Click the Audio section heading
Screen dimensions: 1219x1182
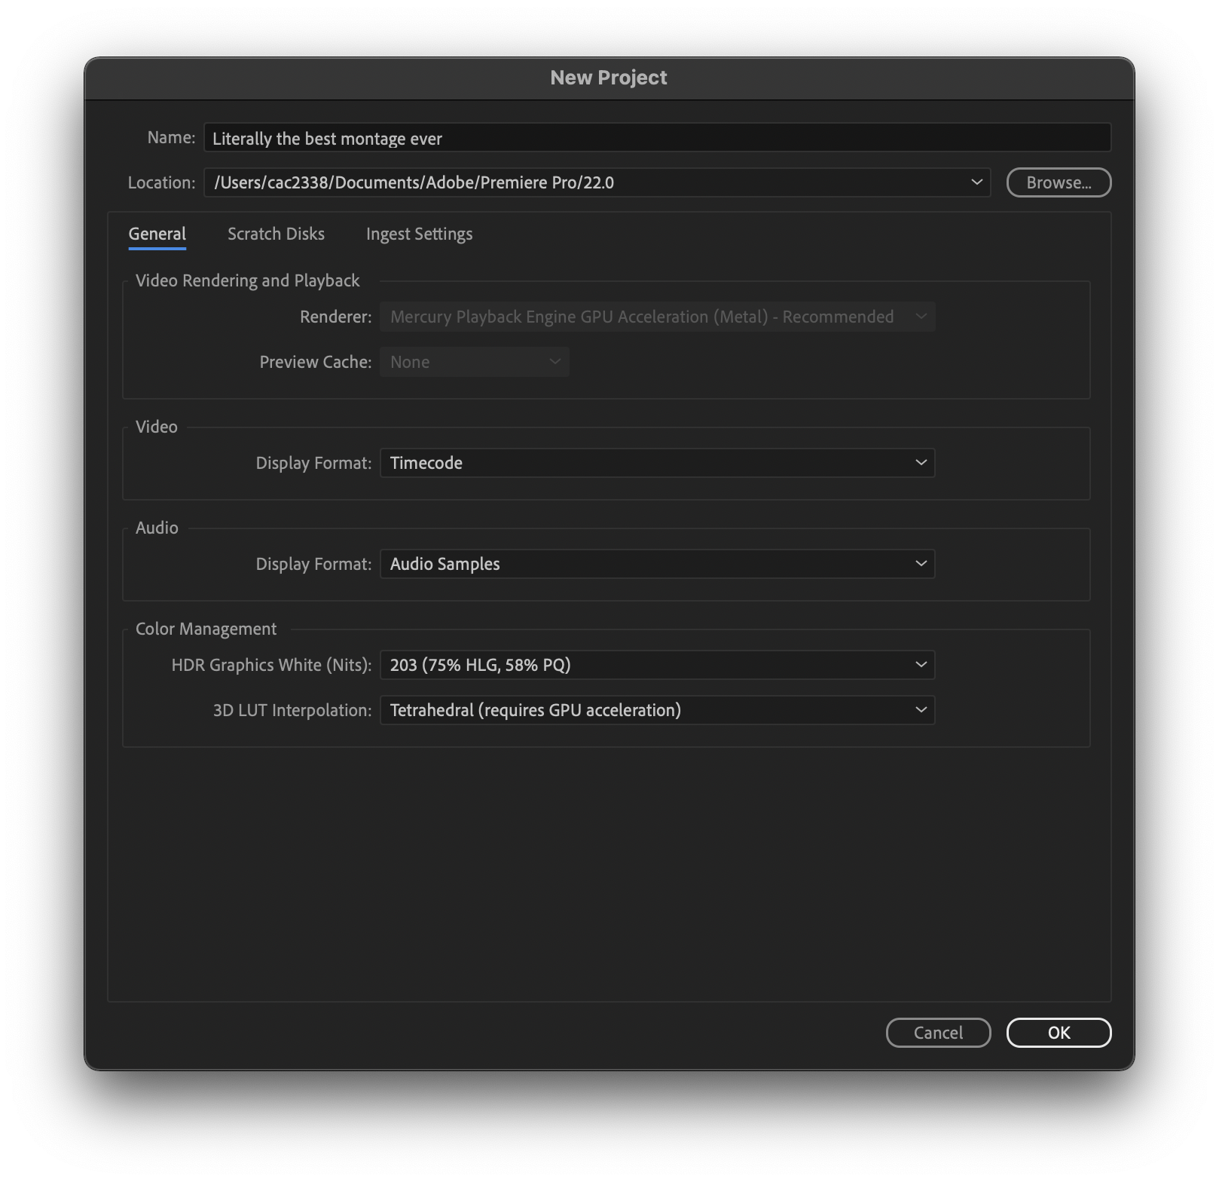pyautogui.click(x=157, y=528)
